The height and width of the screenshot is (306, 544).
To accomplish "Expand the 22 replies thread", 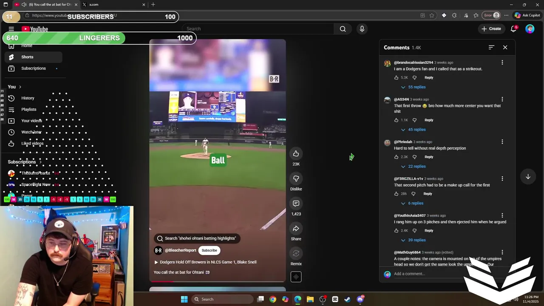I will pyautogui.click(x=413, y=167).
